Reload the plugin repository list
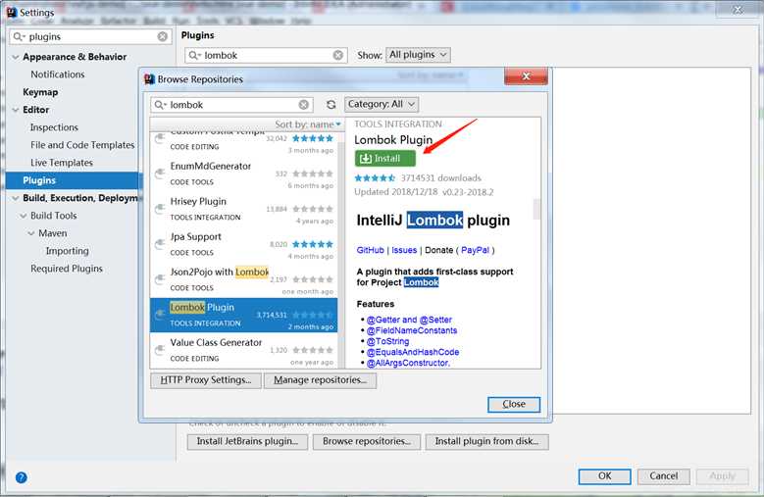This screenshot has width=764, height=497. tap(331, 105)
